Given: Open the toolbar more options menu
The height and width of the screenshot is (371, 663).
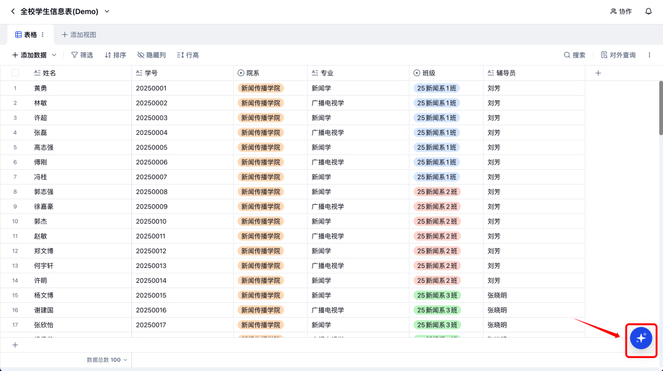Looking at the screenshot, I should (649, 55).
